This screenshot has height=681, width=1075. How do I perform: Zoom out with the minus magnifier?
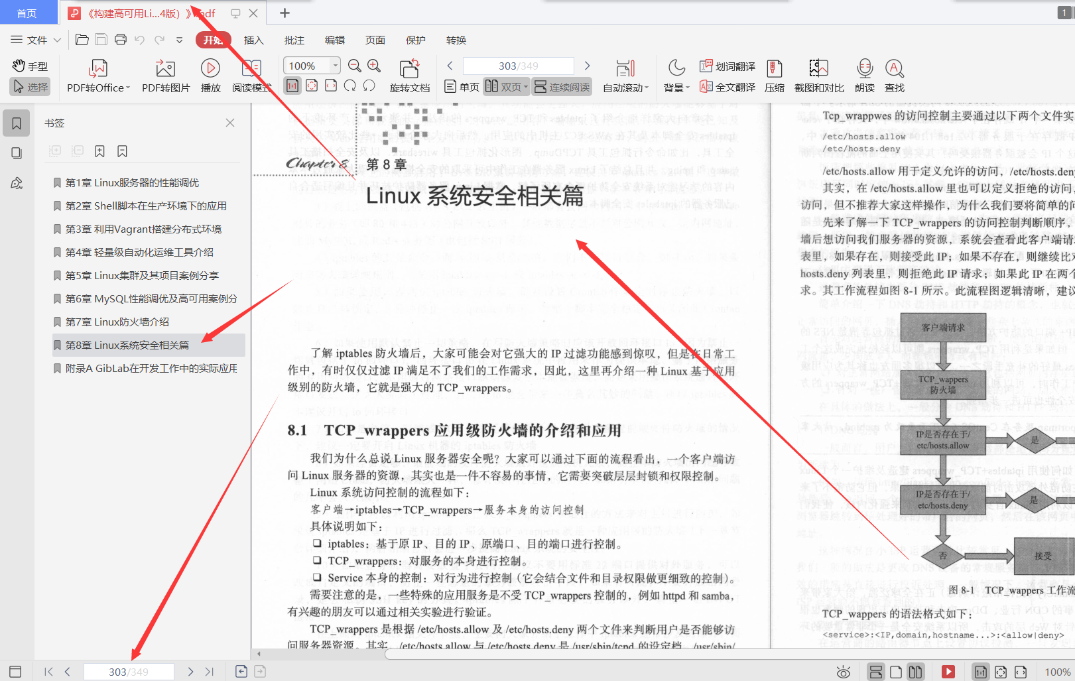355,66
